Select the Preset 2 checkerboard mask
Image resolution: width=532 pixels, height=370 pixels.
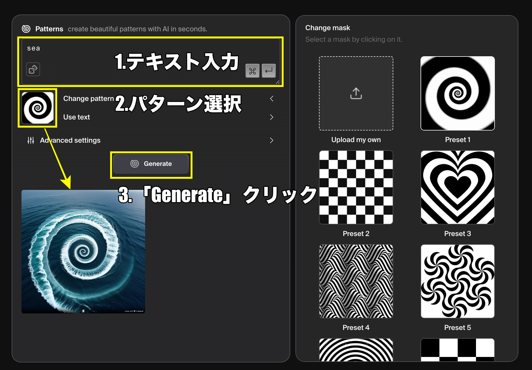[x=356, y=187]
